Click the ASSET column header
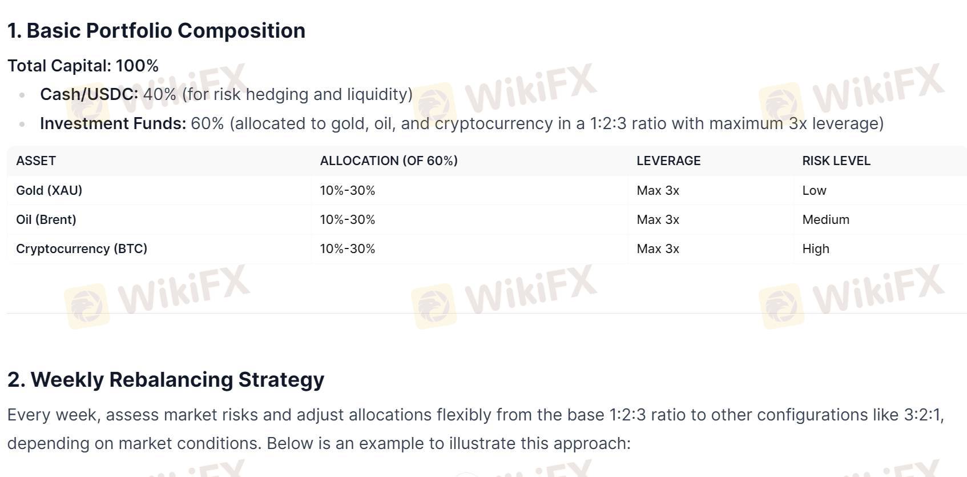Screen dimensions: 967x477 click(36, 161)
